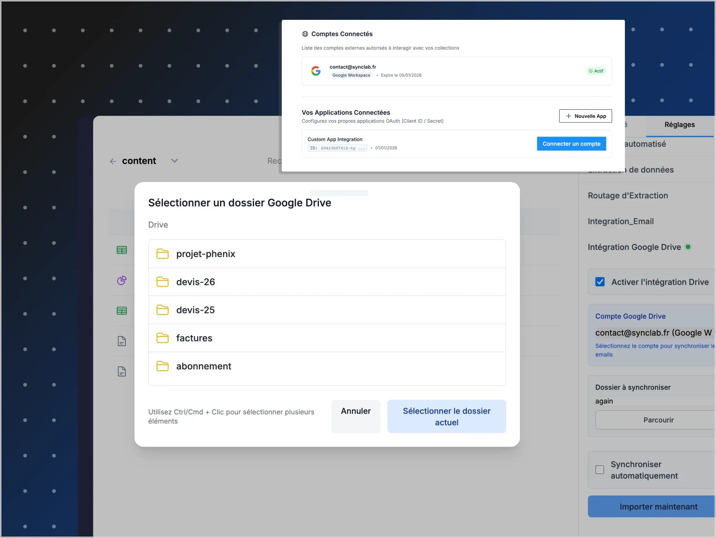This screenshot has width=716, height=538.
Task: Click the Connecter un compte button
Action: click(571, 144)
